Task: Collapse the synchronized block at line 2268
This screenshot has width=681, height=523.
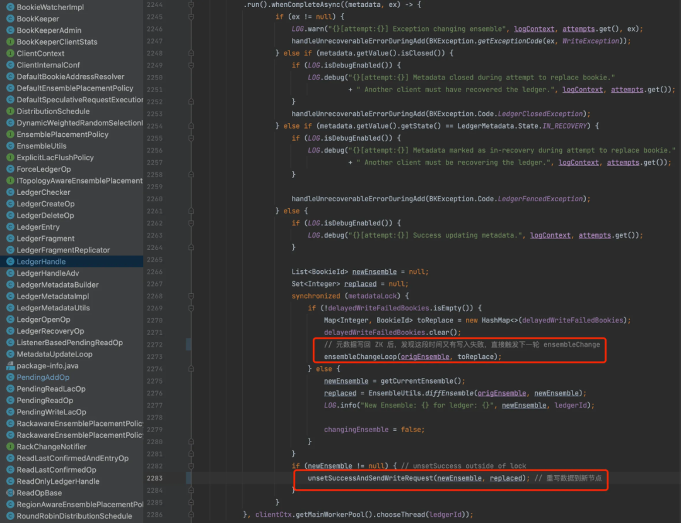Action: 190,296
